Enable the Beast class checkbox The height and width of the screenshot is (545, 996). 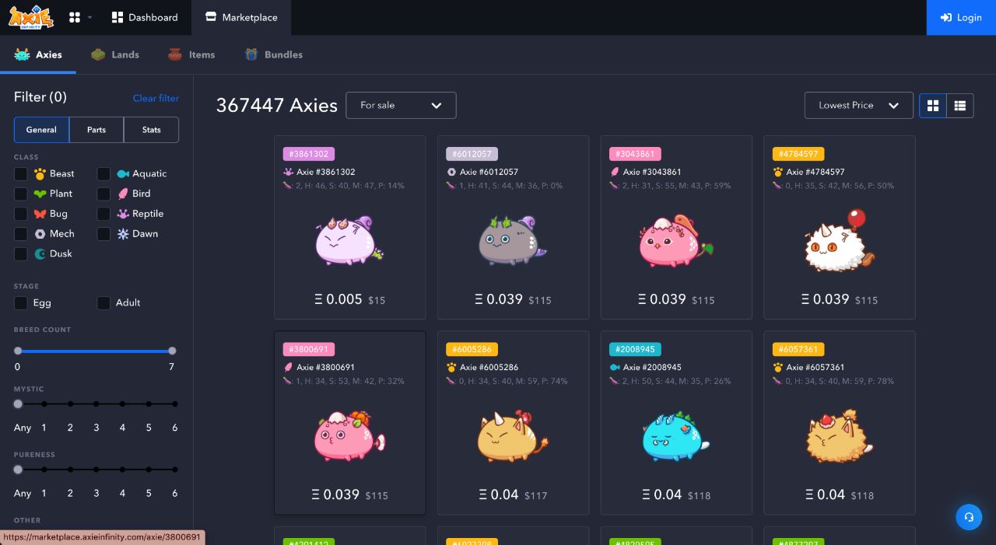pyautogui.click(x=21, y=173)
